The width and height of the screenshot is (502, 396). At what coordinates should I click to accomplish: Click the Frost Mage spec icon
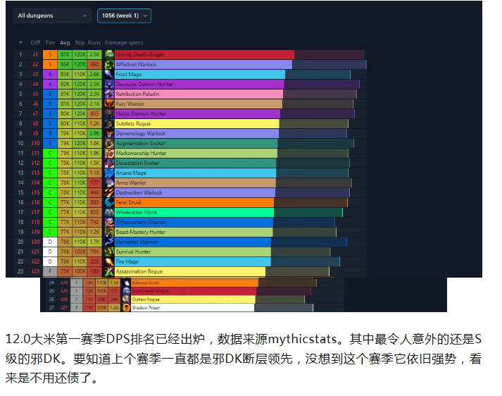pyautogui.click(x=109, y=74)
